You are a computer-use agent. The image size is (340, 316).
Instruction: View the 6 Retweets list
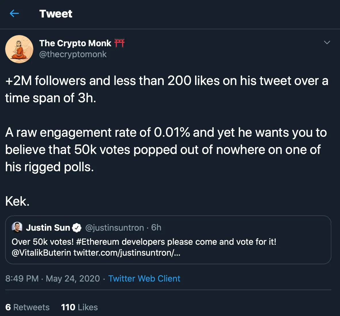click(x=28, y=307)
